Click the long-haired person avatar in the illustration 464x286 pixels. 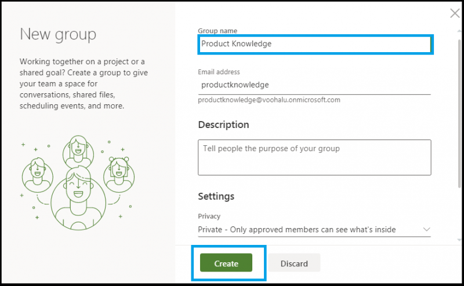(78, 151)
